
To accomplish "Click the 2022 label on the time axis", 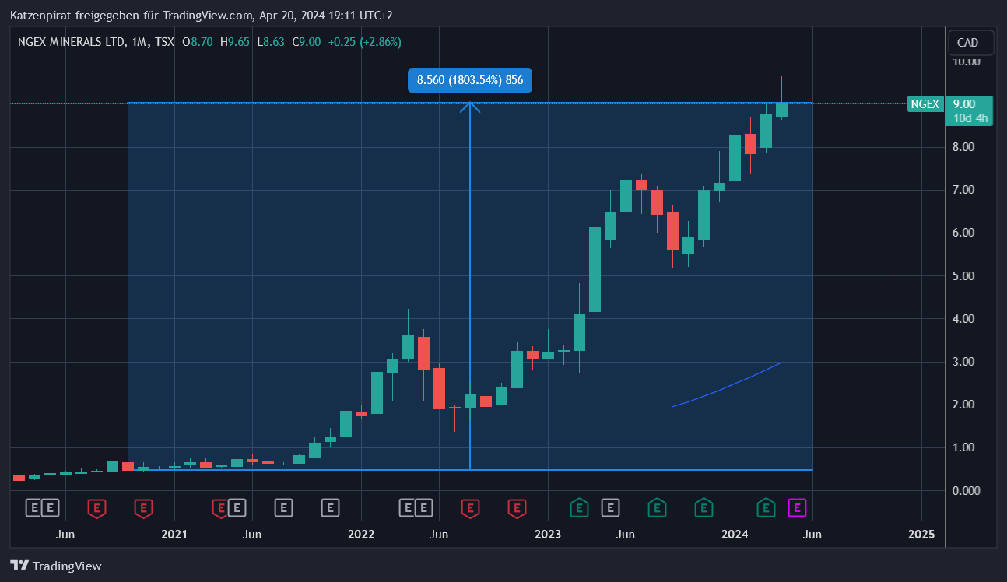I will pos(361,535).
